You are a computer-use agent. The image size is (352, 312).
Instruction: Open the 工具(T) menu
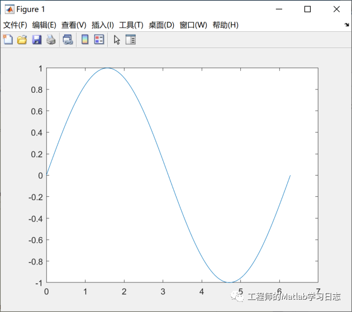coord(131,25)
